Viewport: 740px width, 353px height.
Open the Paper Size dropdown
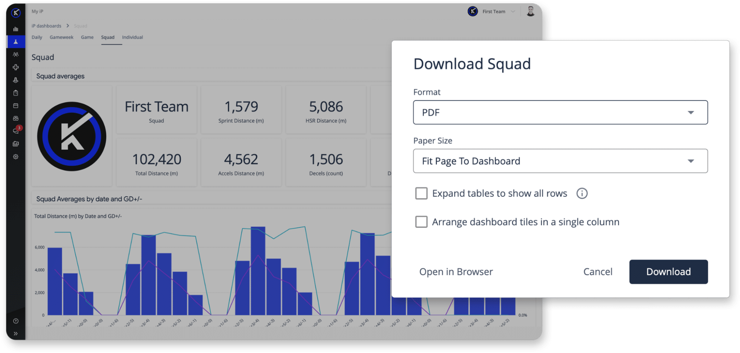pyautogui.click(x=560, y=161)
